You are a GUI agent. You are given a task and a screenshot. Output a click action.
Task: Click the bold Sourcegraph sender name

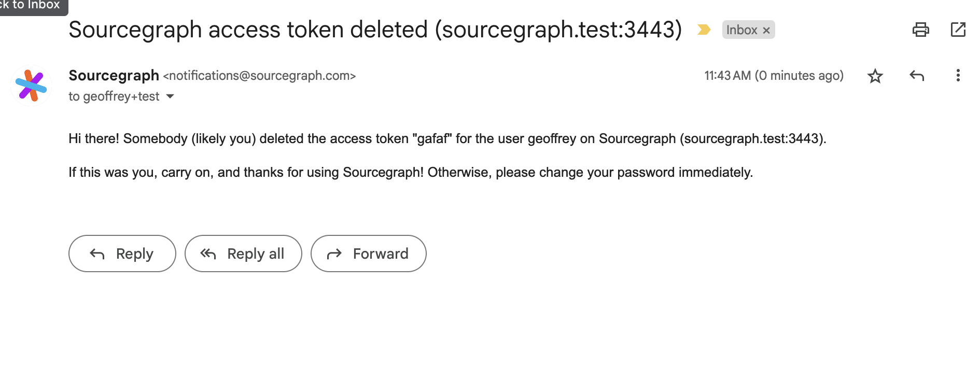pos(114,76)
